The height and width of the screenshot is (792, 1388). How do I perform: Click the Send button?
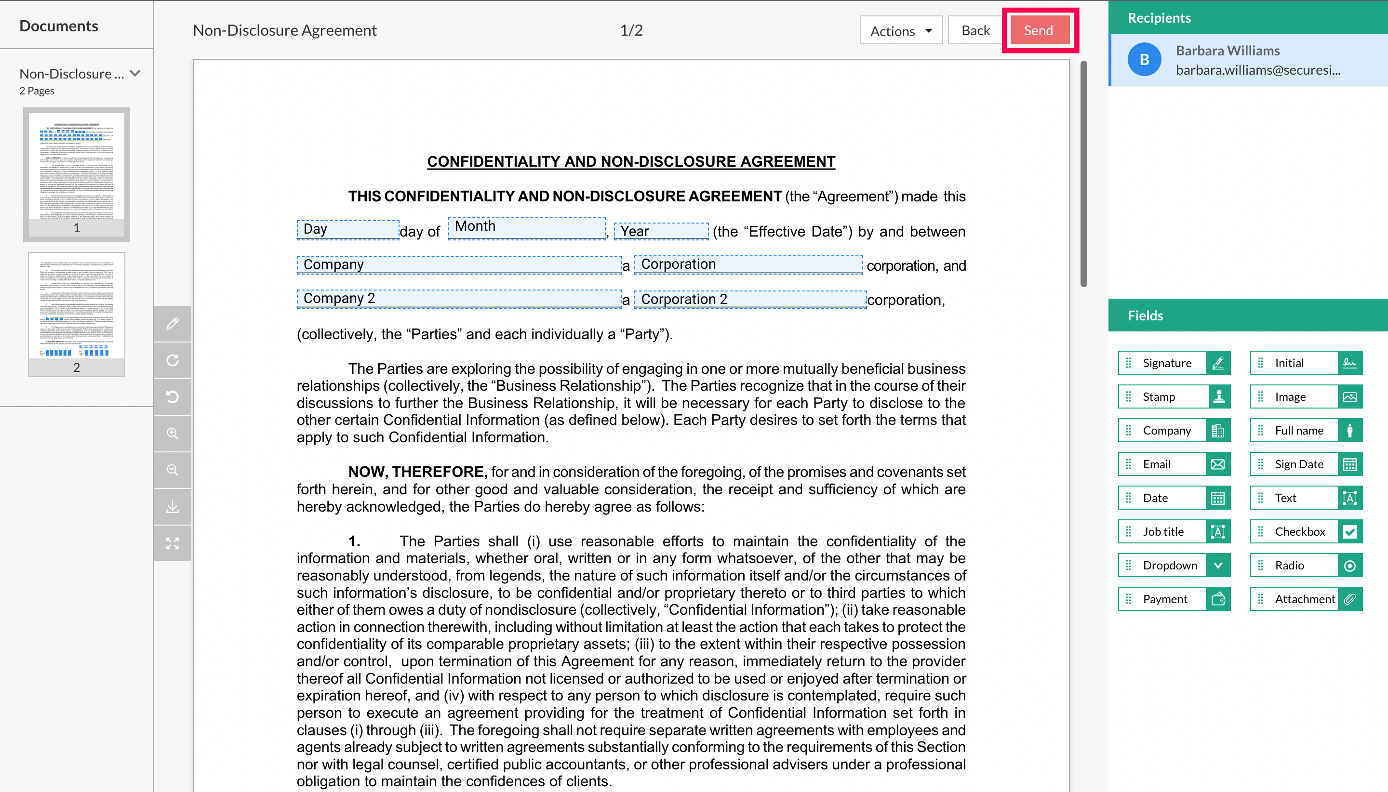coord(1038,30)
